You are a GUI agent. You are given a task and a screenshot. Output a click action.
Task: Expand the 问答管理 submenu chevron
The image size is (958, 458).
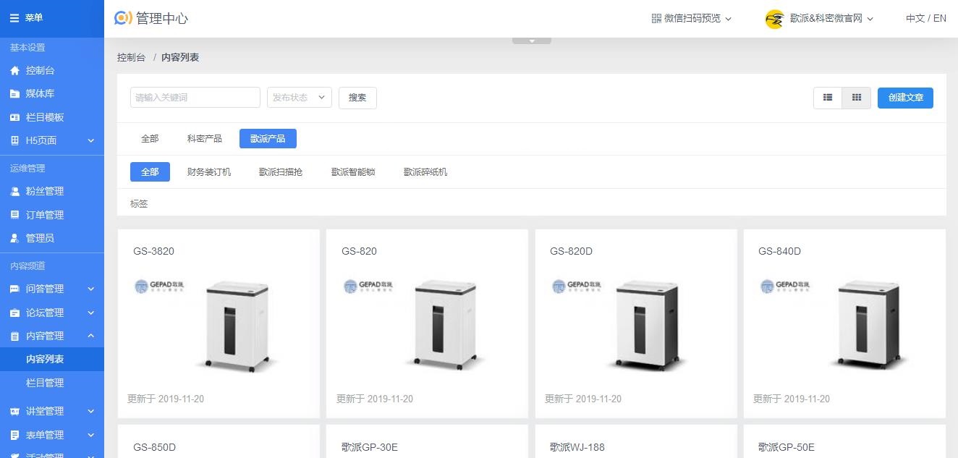click(91, 289)
